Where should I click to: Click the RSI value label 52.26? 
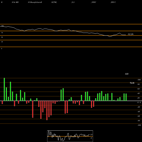pyautogui.click(x=131, y=34)
